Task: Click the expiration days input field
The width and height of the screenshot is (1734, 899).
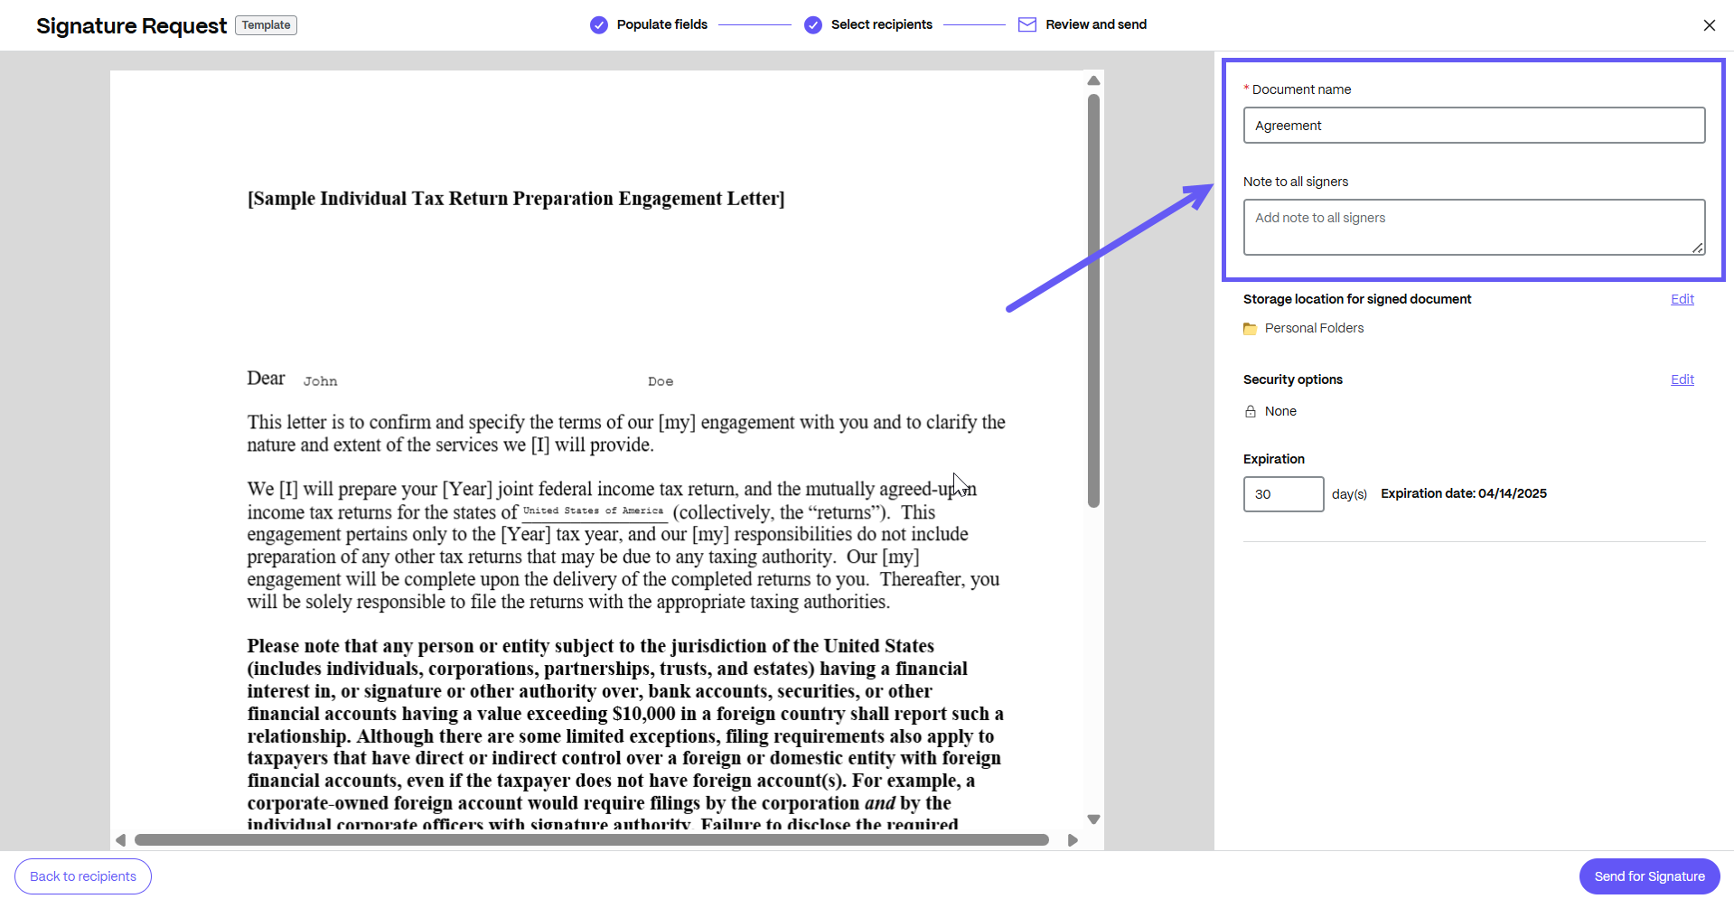Action: click(x=1283, y=494)
